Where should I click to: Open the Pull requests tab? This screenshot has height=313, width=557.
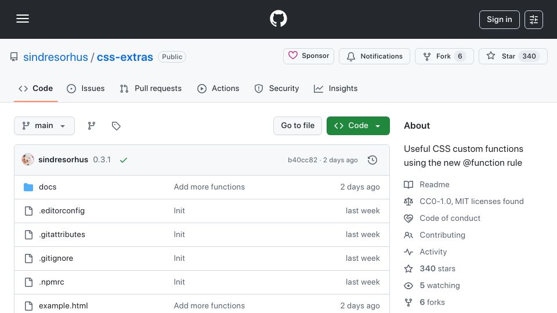[x=151, y=88]
